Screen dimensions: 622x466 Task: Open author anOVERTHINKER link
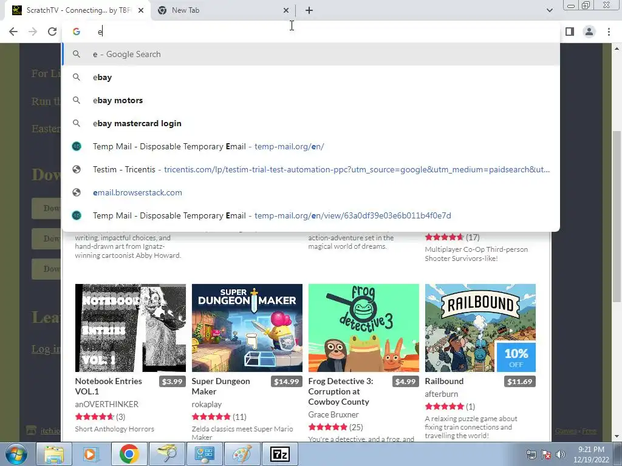click(107, 404)
